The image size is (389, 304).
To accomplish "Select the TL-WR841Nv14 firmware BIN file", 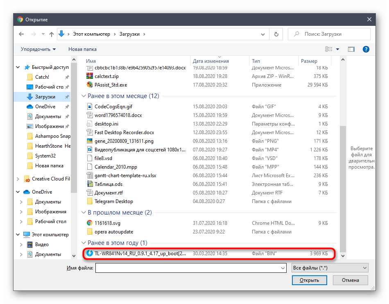I will point(140,254).
